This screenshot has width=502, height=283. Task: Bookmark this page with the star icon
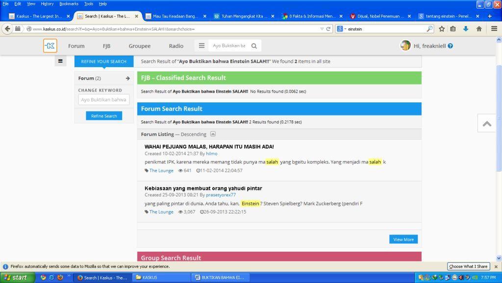[442, 29]
